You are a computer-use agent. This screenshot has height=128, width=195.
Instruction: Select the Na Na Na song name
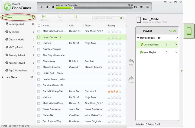click(x=48, y=115)
